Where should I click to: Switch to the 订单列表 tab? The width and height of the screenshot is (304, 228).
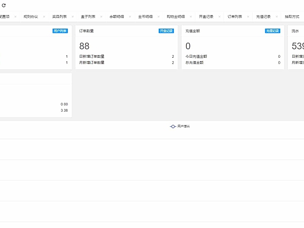click(235, 16)
